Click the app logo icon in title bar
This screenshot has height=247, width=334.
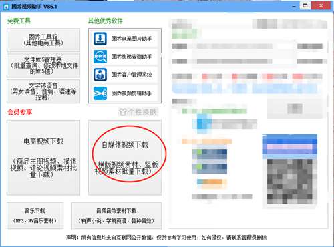(6, 7)
